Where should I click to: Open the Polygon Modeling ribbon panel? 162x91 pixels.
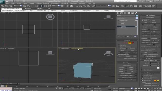click(x=7, y=11)
